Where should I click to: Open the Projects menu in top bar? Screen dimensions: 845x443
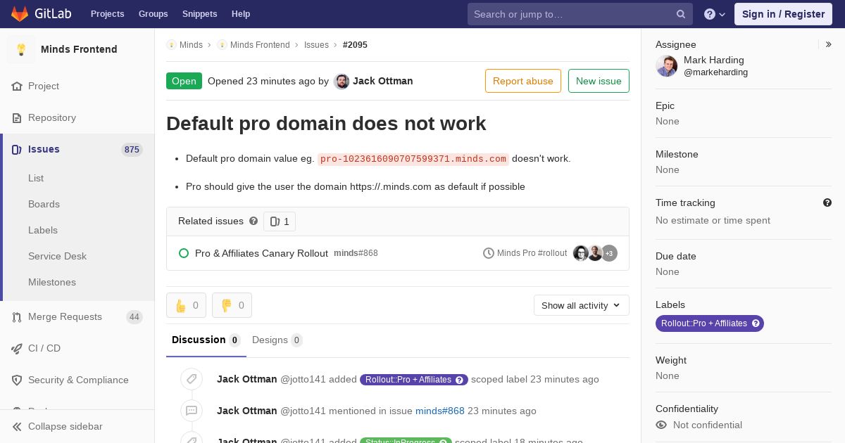coord(108,14)
